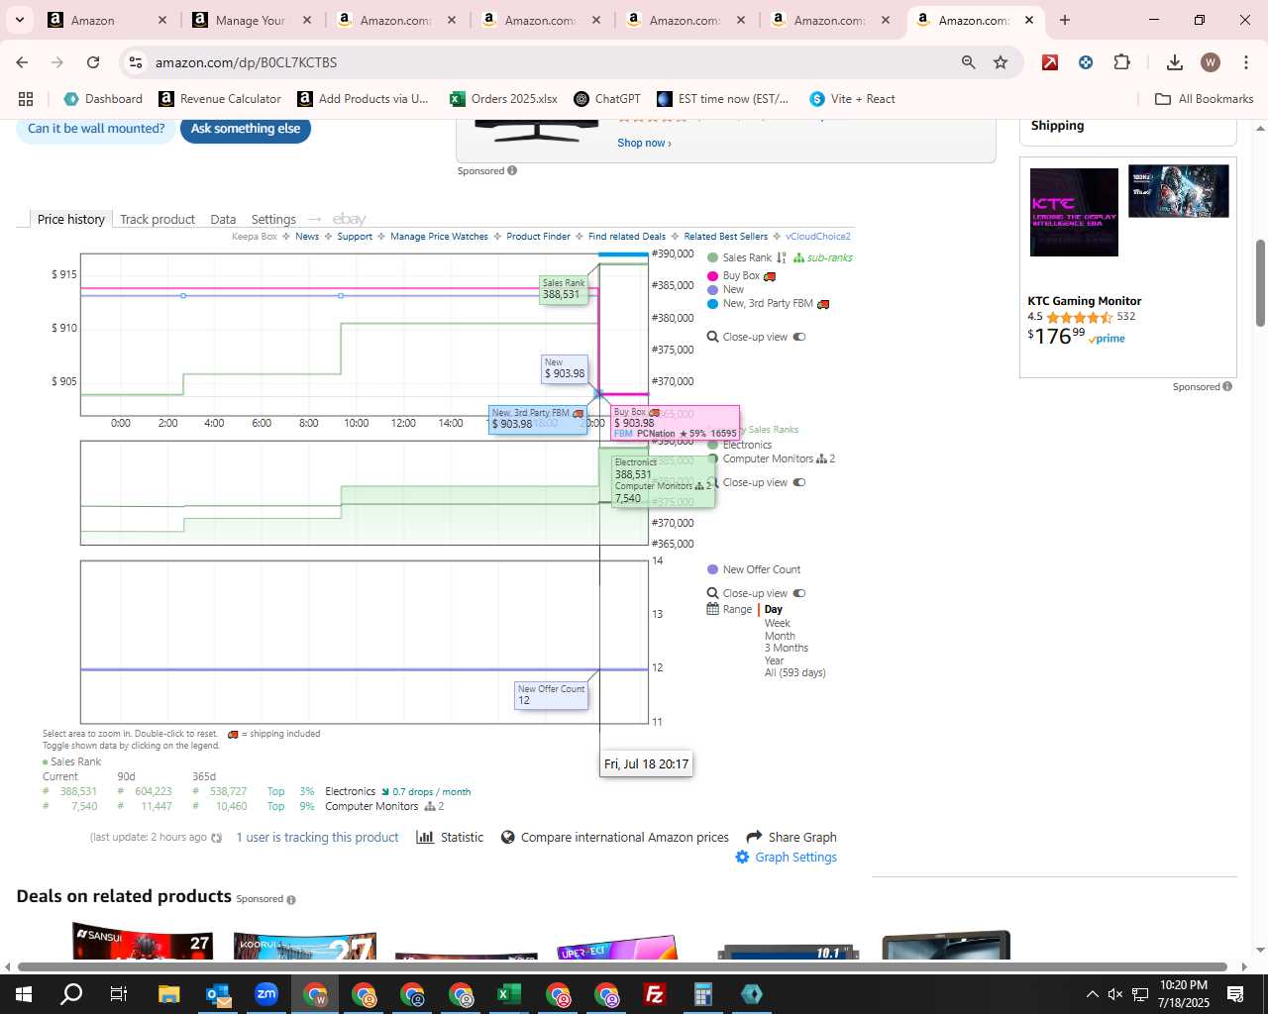The width and height of the screenshot is (1268, 1014).
Task: Open the W profile avatar
Action: pos(1210,62)
